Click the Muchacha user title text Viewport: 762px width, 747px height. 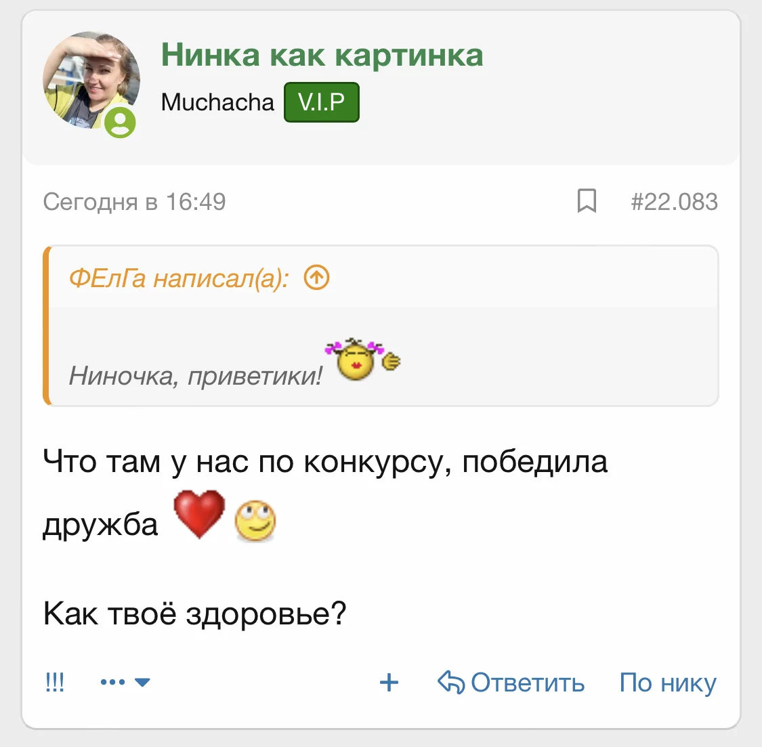tap(217, 102)
